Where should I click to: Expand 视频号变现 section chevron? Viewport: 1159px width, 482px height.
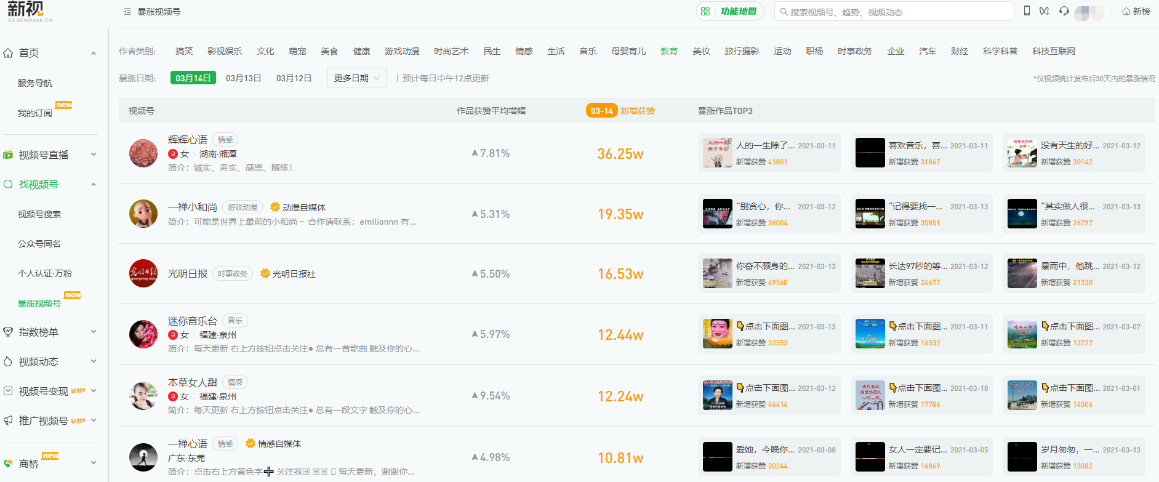pos(94,391)
